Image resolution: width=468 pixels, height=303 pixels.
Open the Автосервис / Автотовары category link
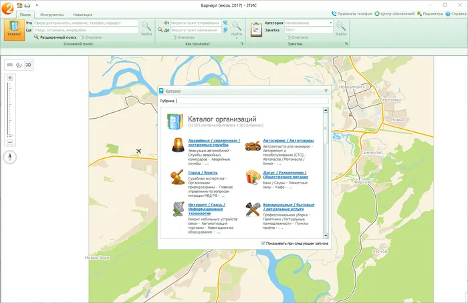tap(288, 140)
